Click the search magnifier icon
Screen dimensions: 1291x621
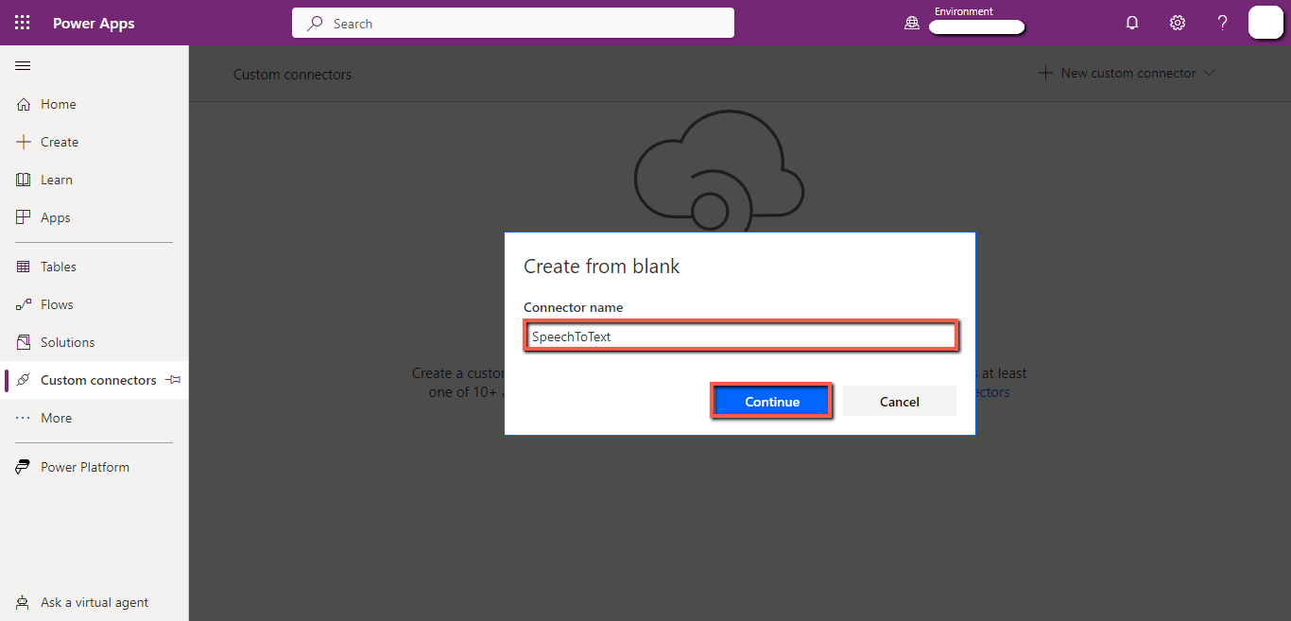coord(315,23)
